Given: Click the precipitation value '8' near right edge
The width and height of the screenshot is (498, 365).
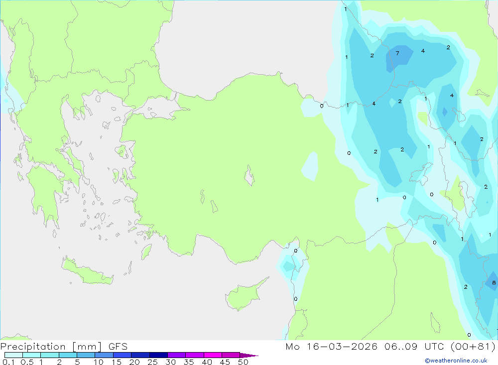Looking at the screenshot, I should pyautogui.click(x=494, y=282).
